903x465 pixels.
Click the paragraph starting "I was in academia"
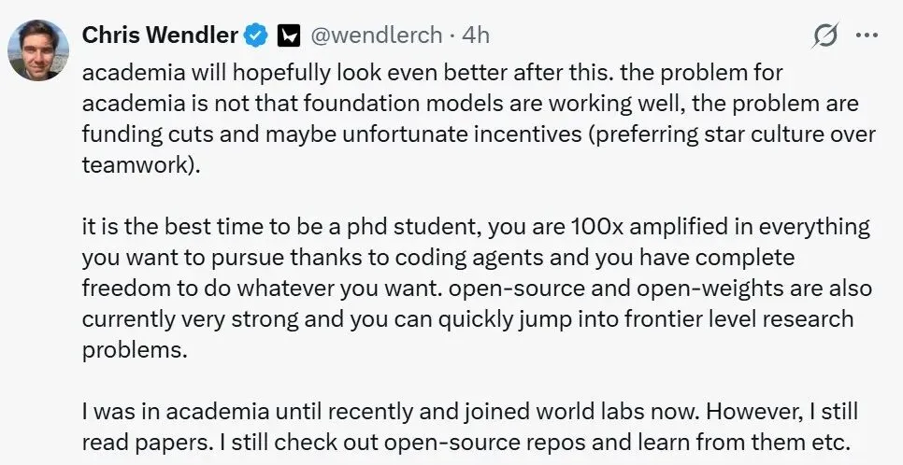click(470, 427)
